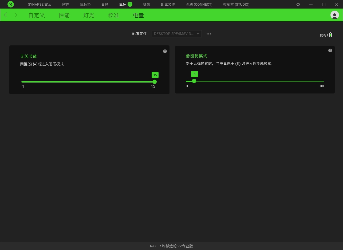
Task: Go back with the left arrow
Action: 6,15
